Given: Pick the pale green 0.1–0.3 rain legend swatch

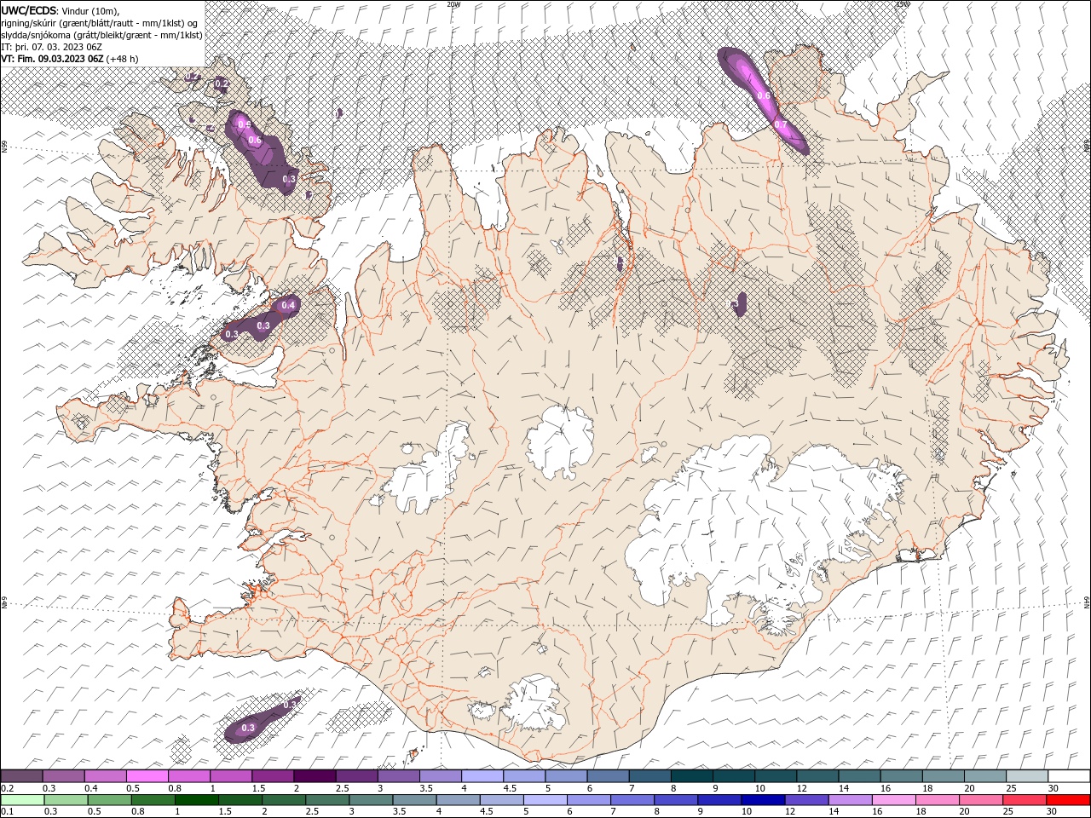Looking at the screenshot, I should click(x=22, y=800).
